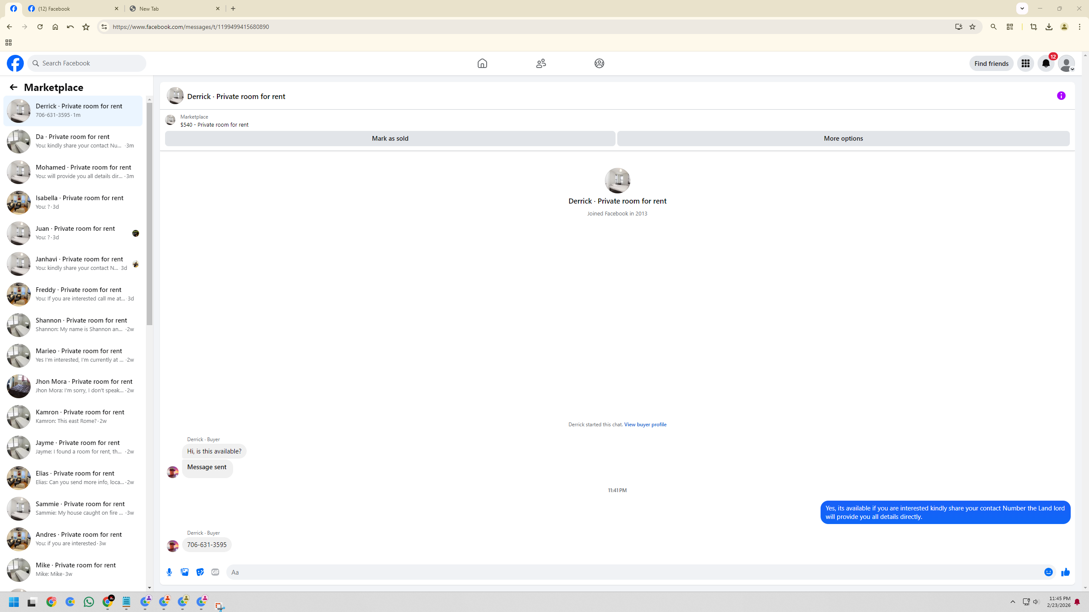
Task: Open the More options menu for the listing
Action: 843,138
